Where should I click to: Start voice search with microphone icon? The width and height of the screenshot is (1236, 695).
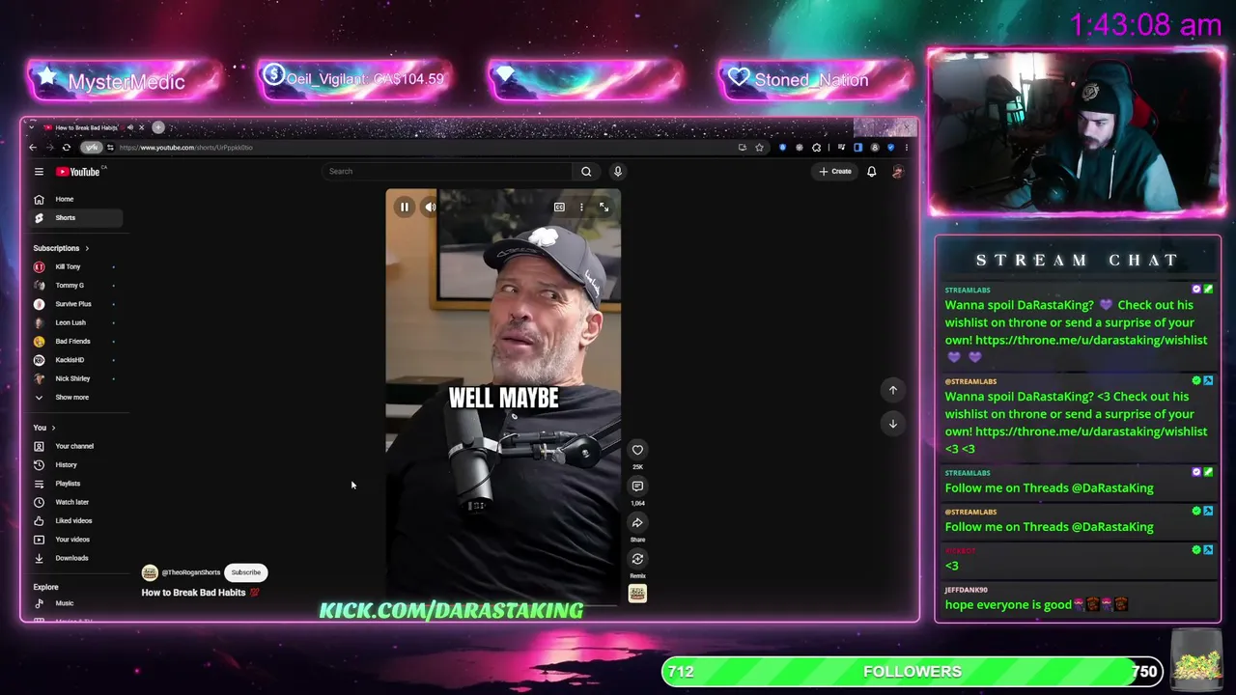[618, 172]
